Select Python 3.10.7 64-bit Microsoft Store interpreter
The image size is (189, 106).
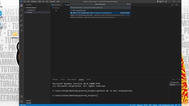tap(100, 15)
